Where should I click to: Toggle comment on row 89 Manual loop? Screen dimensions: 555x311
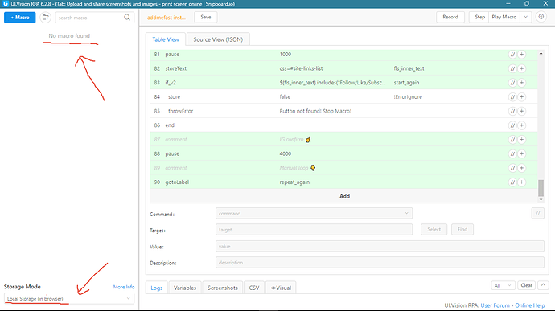(512, 168)
